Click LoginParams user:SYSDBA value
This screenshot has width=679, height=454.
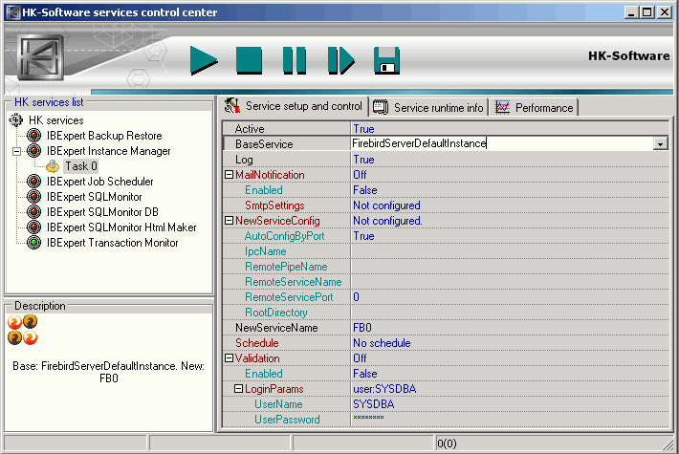[384, 389]
